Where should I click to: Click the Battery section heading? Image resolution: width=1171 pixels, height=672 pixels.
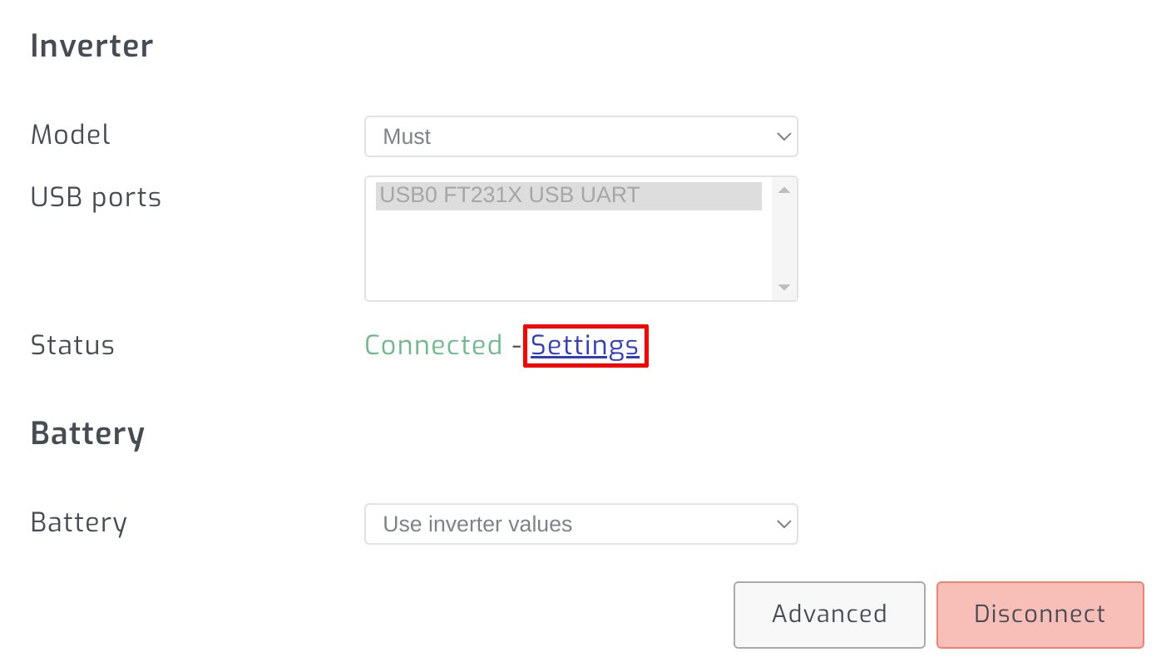click(87, 433)
